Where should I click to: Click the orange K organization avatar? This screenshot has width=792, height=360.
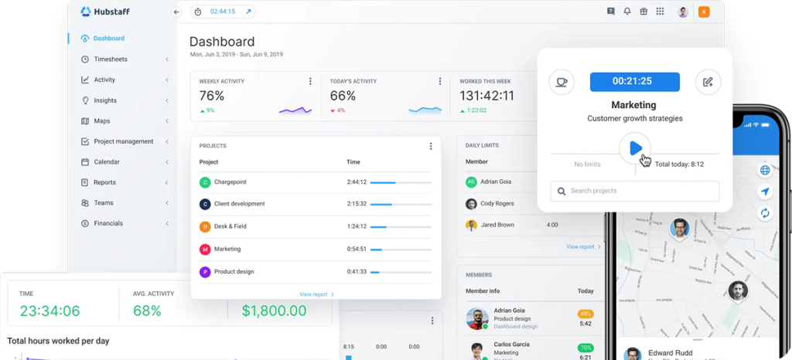(x=704, y=12)
